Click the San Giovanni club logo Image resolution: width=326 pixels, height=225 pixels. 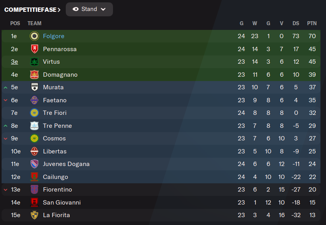[x=34, y=202]
